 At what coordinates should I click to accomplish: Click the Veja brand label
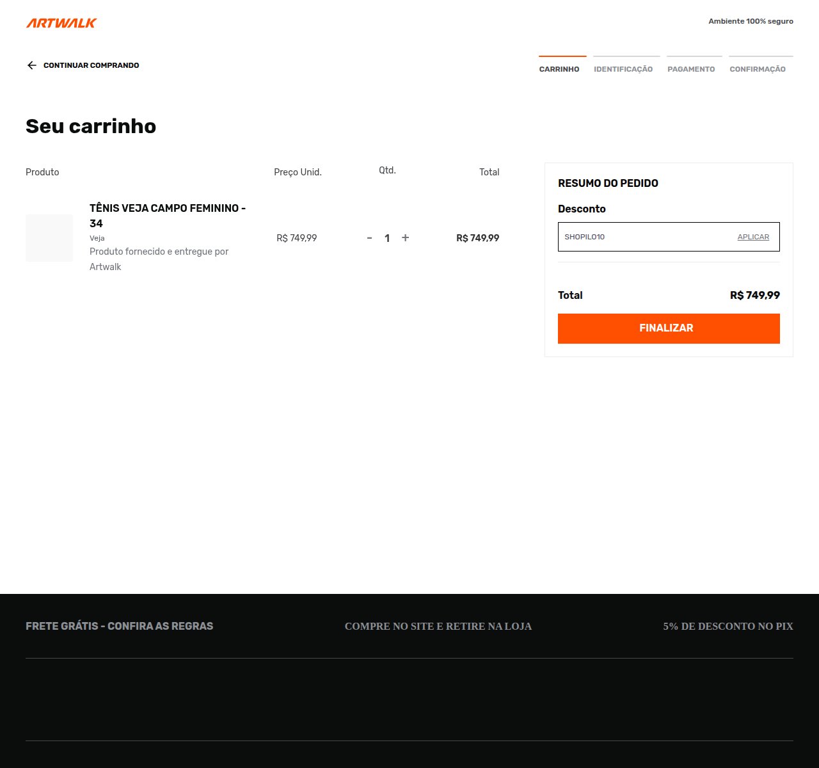tap(97, 238)
